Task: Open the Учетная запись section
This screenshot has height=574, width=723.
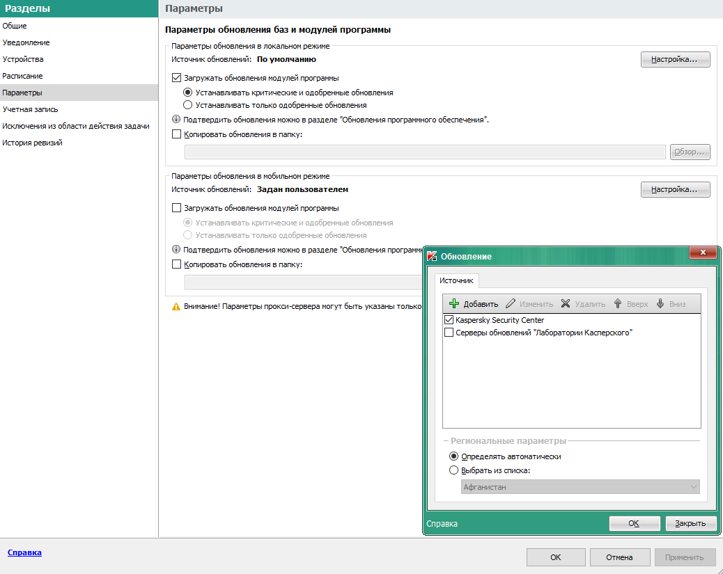Action: click(x=79, y=109)
